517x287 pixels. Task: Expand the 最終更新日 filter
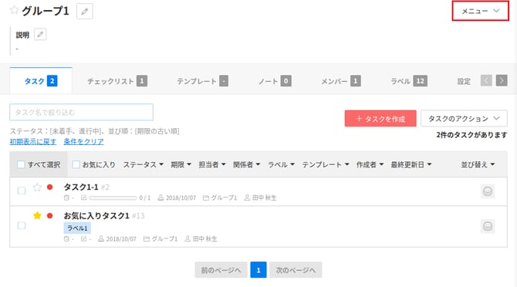(x=411, y=164)
